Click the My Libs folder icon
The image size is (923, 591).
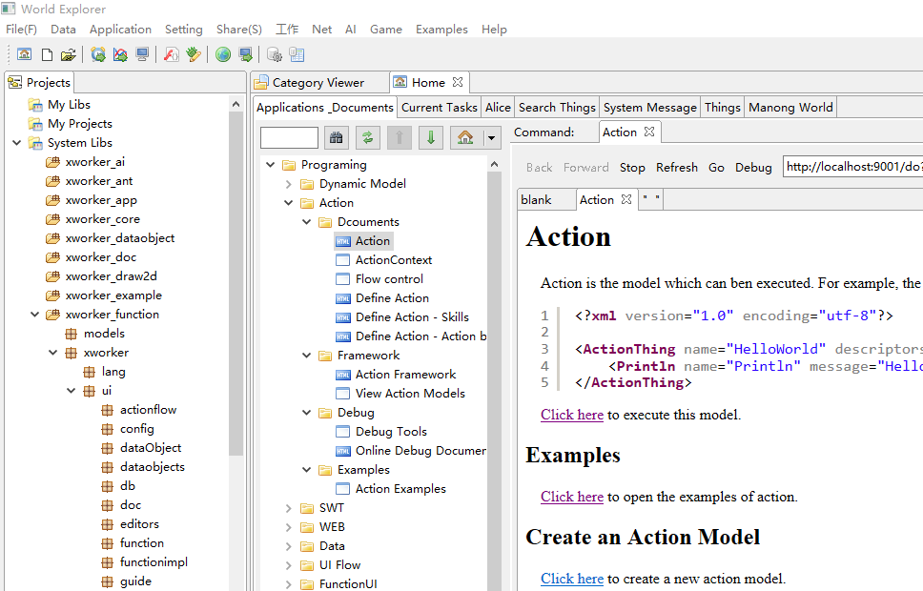(x=35, y=105)
